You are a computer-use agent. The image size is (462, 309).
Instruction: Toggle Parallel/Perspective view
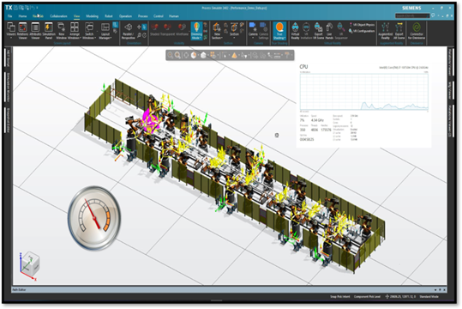coord(129,31)
